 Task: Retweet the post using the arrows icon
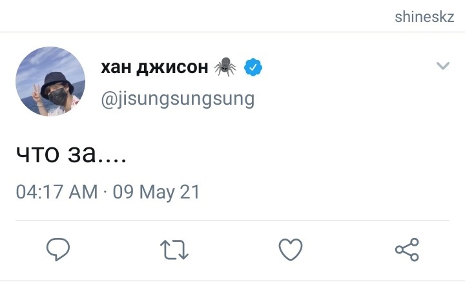(x=174, y=250)
